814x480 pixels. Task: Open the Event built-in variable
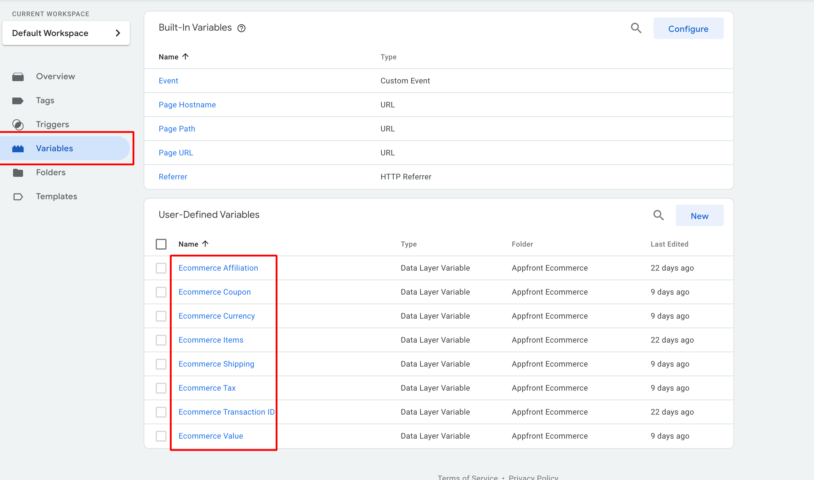pyautogui.click(x=168, y=80)
